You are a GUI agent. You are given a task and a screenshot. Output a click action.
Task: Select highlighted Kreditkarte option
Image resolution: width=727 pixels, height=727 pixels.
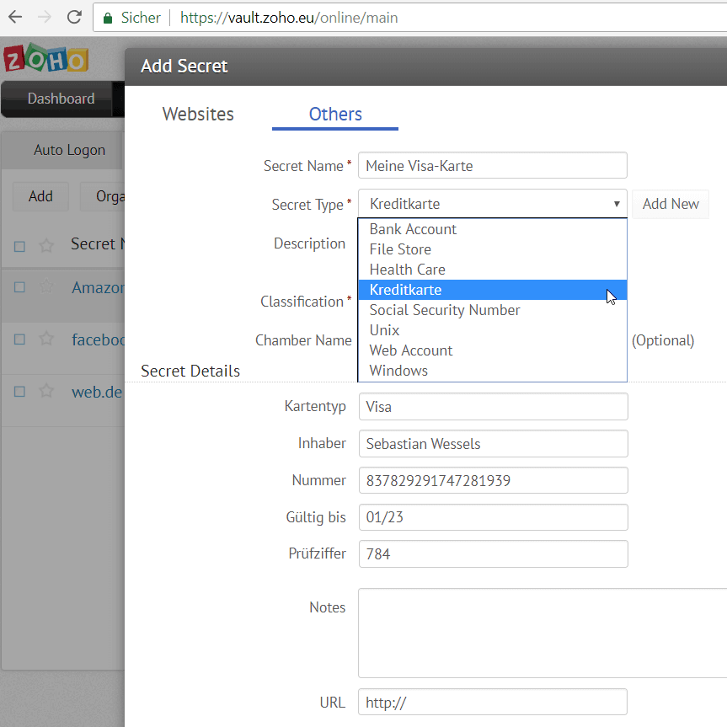[x=493, y=290]
